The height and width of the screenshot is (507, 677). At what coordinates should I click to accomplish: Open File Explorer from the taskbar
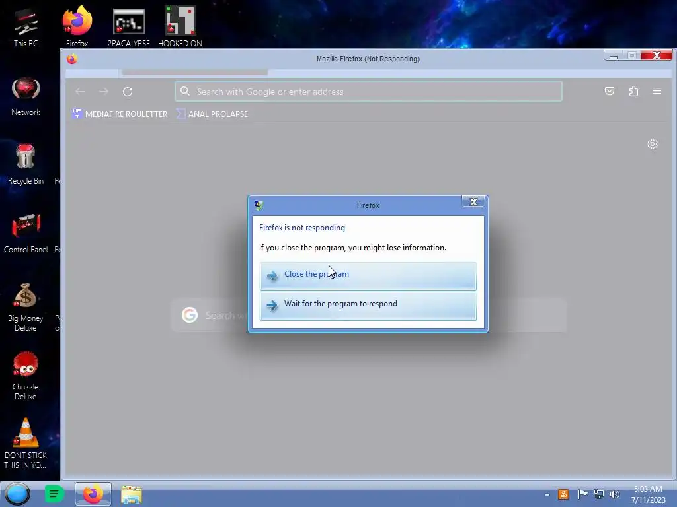click(x=132, y=494)
